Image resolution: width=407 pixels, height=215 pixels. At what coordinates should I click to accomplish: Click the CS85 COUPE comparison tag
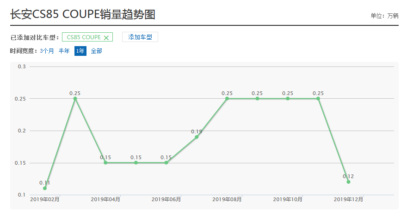(x=87, y=37)
